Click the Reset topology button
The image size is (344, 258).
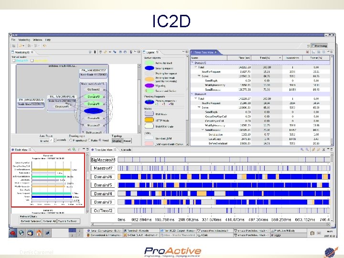point(127,141)
